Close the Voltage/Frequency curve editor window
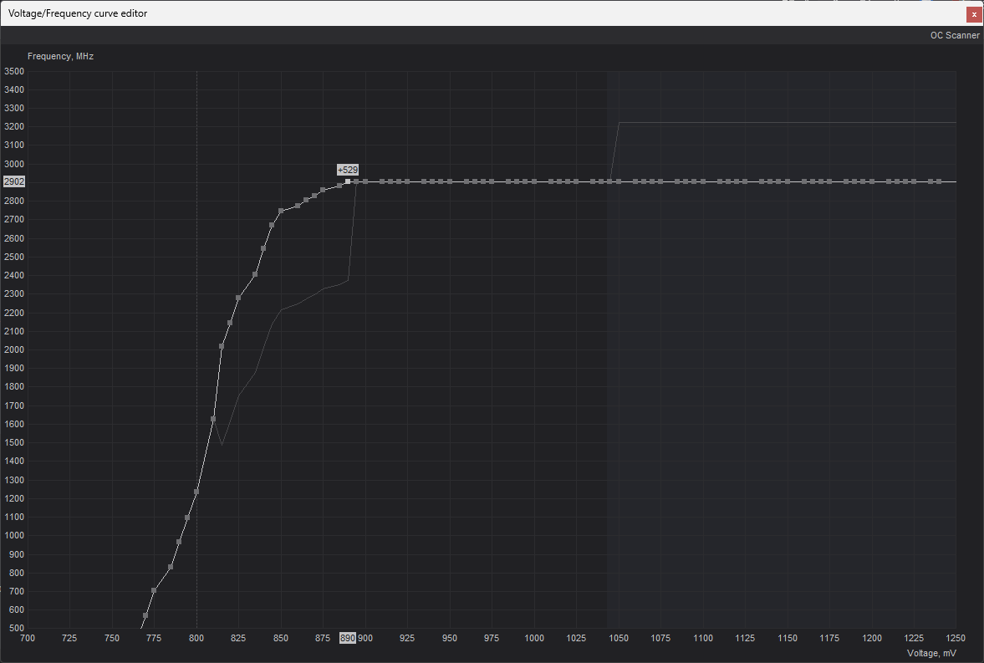Viewport: 984px width, 663px height. (x=974, y=14)
